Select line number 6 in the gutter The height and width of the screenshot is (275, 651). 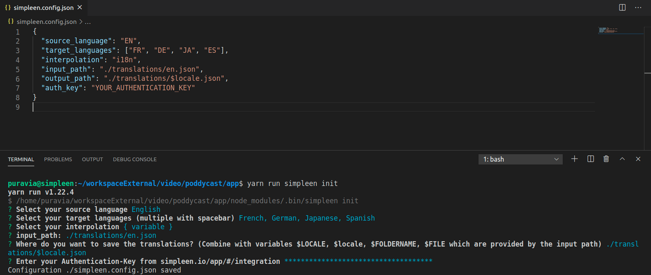point(17,78)
